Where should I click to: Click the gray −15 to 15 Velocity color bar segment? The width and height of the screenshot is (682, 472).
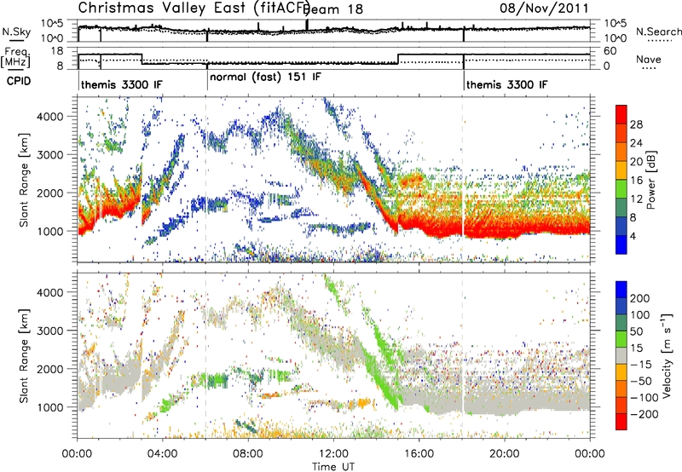tap(621, 356)
